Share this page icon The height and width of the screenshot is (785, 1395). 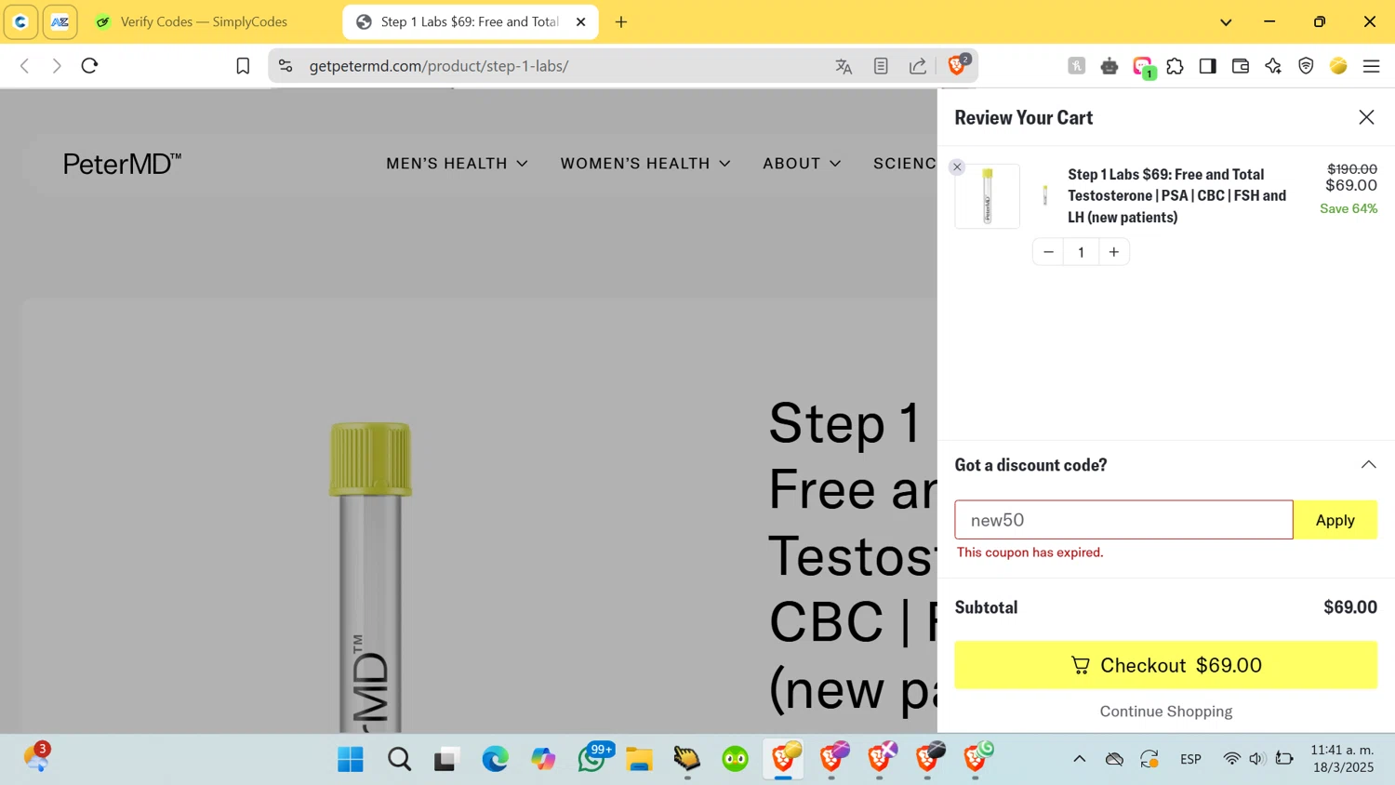[x=918, y=66]
